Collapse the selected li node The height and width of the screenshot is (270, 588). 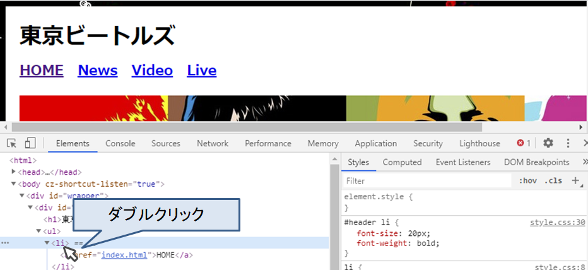(x=47, y=243)
